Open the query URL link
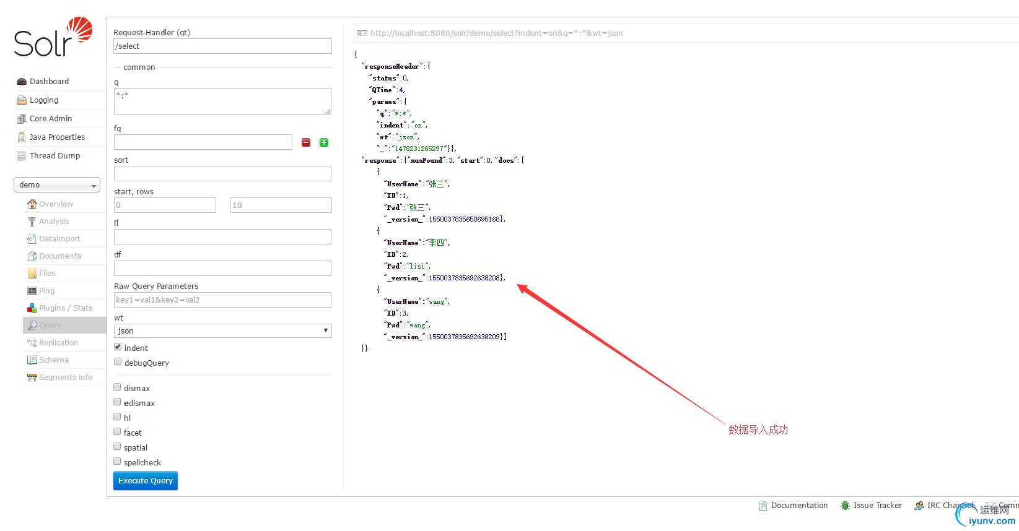The width and height of the screenshot is (1019, 531). tap(496, 33)
